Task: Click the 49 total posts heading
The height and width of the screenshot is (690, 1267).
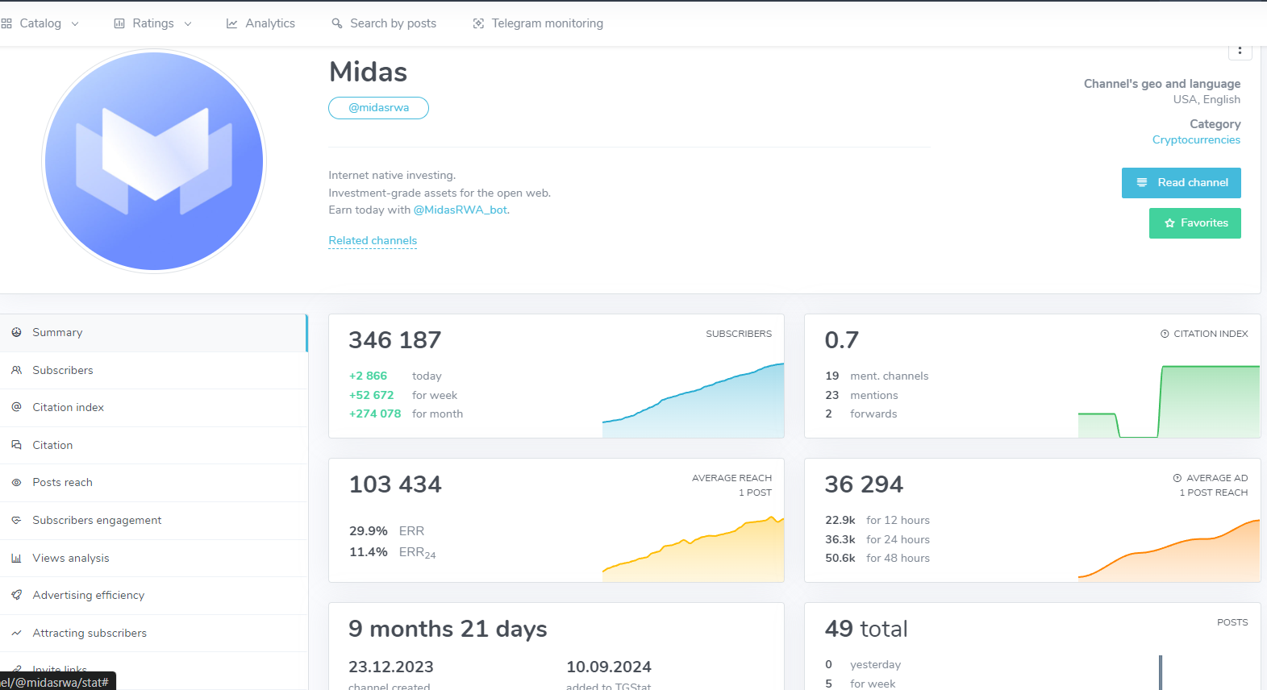Action: (x=866, y=629)
